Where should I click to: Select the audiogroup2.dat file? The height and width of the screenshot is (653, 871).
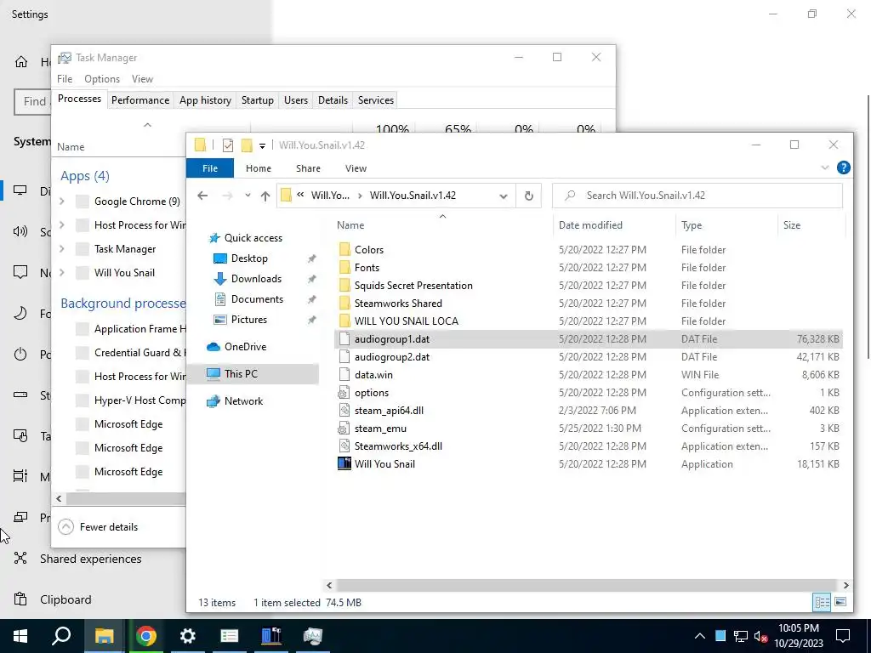392,357
